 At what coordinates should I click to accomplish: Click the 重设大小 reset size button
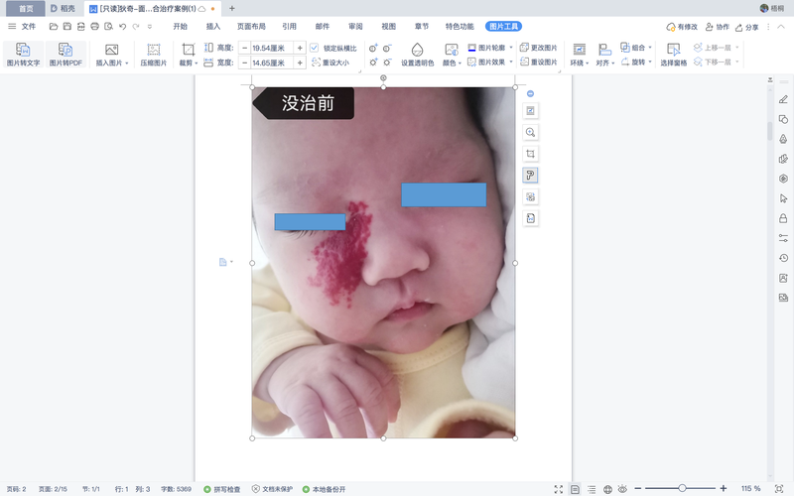click(333, 62)
